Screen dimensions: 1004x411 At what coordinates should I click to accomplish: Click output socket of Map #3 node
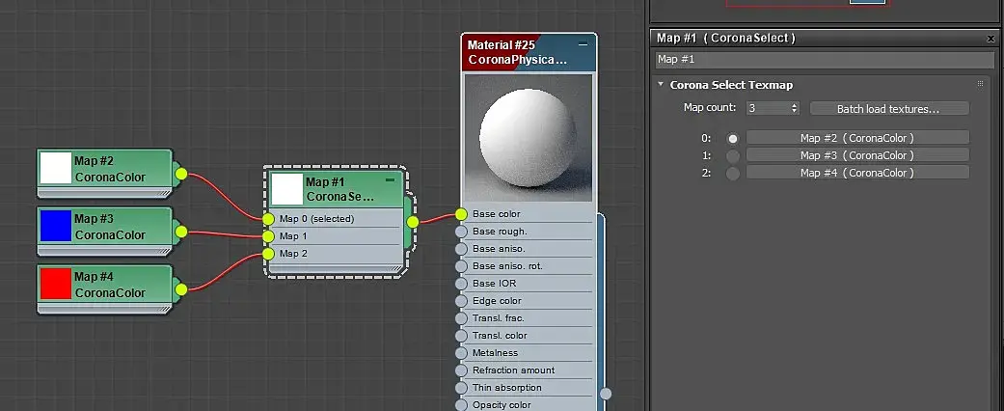(x=181, y=232)
